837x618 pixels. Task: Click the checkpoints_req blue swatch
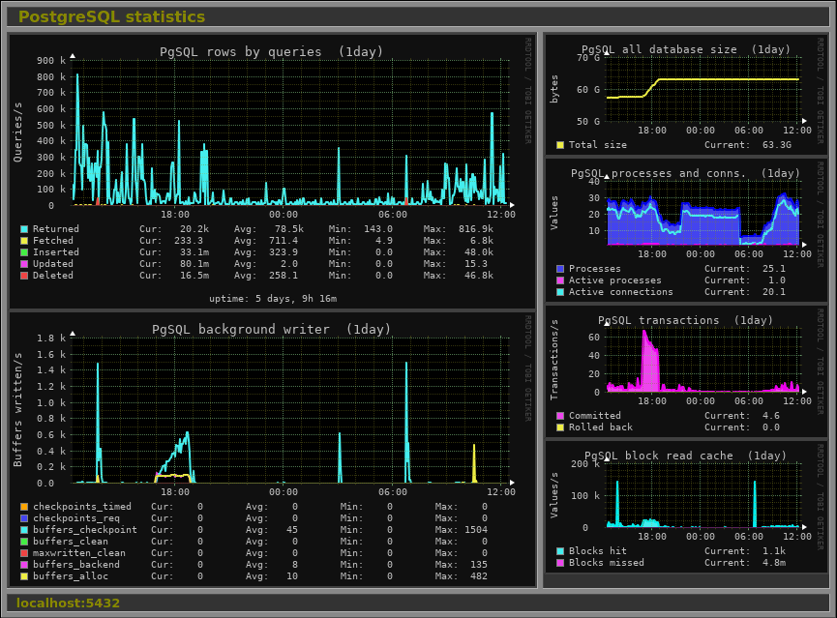click(x=24, y=518)
